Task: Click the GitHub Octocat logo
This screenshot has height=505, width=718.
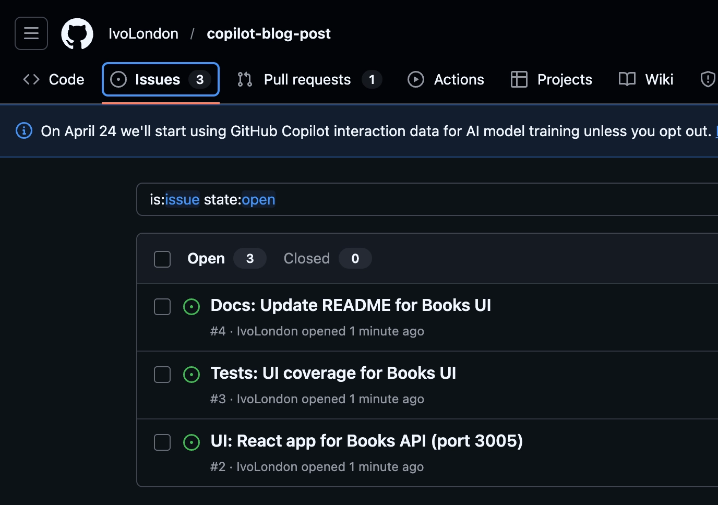Action: pyautogui.click(x=77, y=34)
